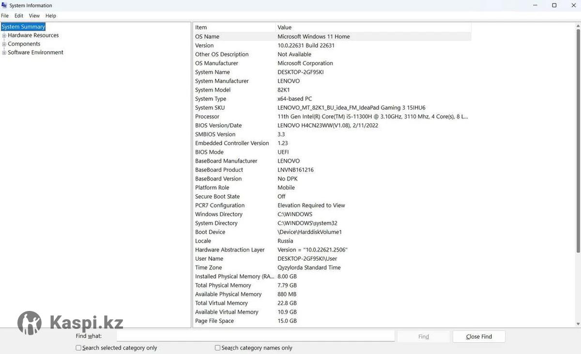Viewport: 581px width, 354px height.
Task: Click the Find button
Action: tap(424, 337)
